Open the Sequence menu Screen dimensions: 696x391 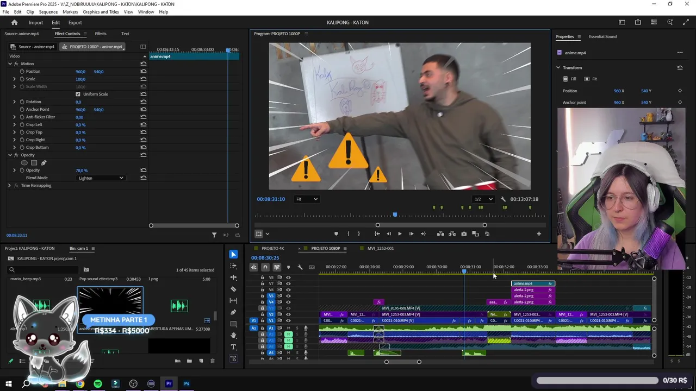(x=48, y=12)
